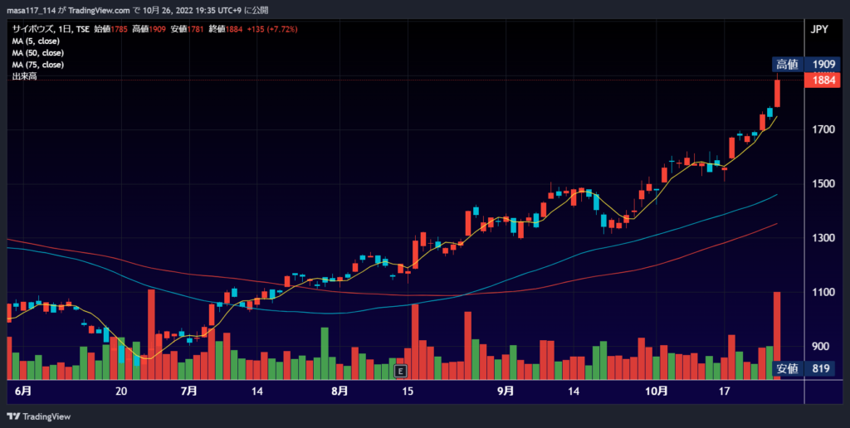This screenshot has height=428, width=850.
Task: Click the 始値1785 open value in legend
Action: 110,29
